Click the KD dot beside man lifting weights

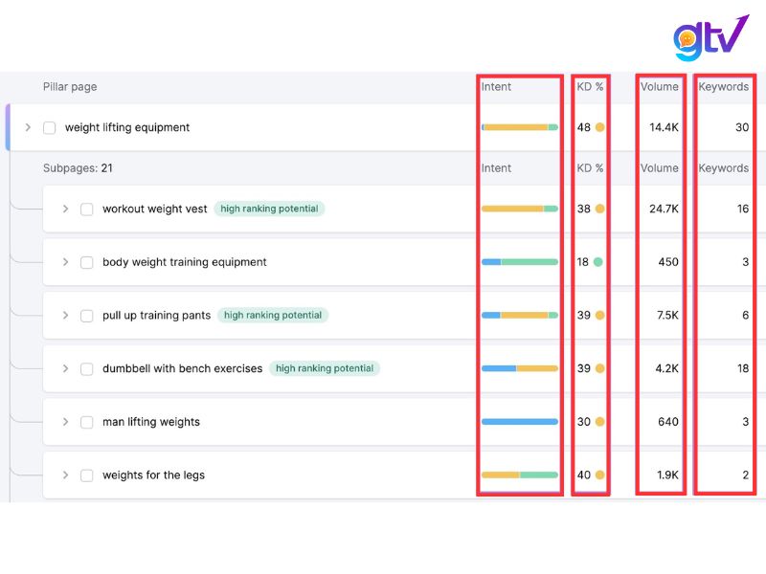pos(601,421)
